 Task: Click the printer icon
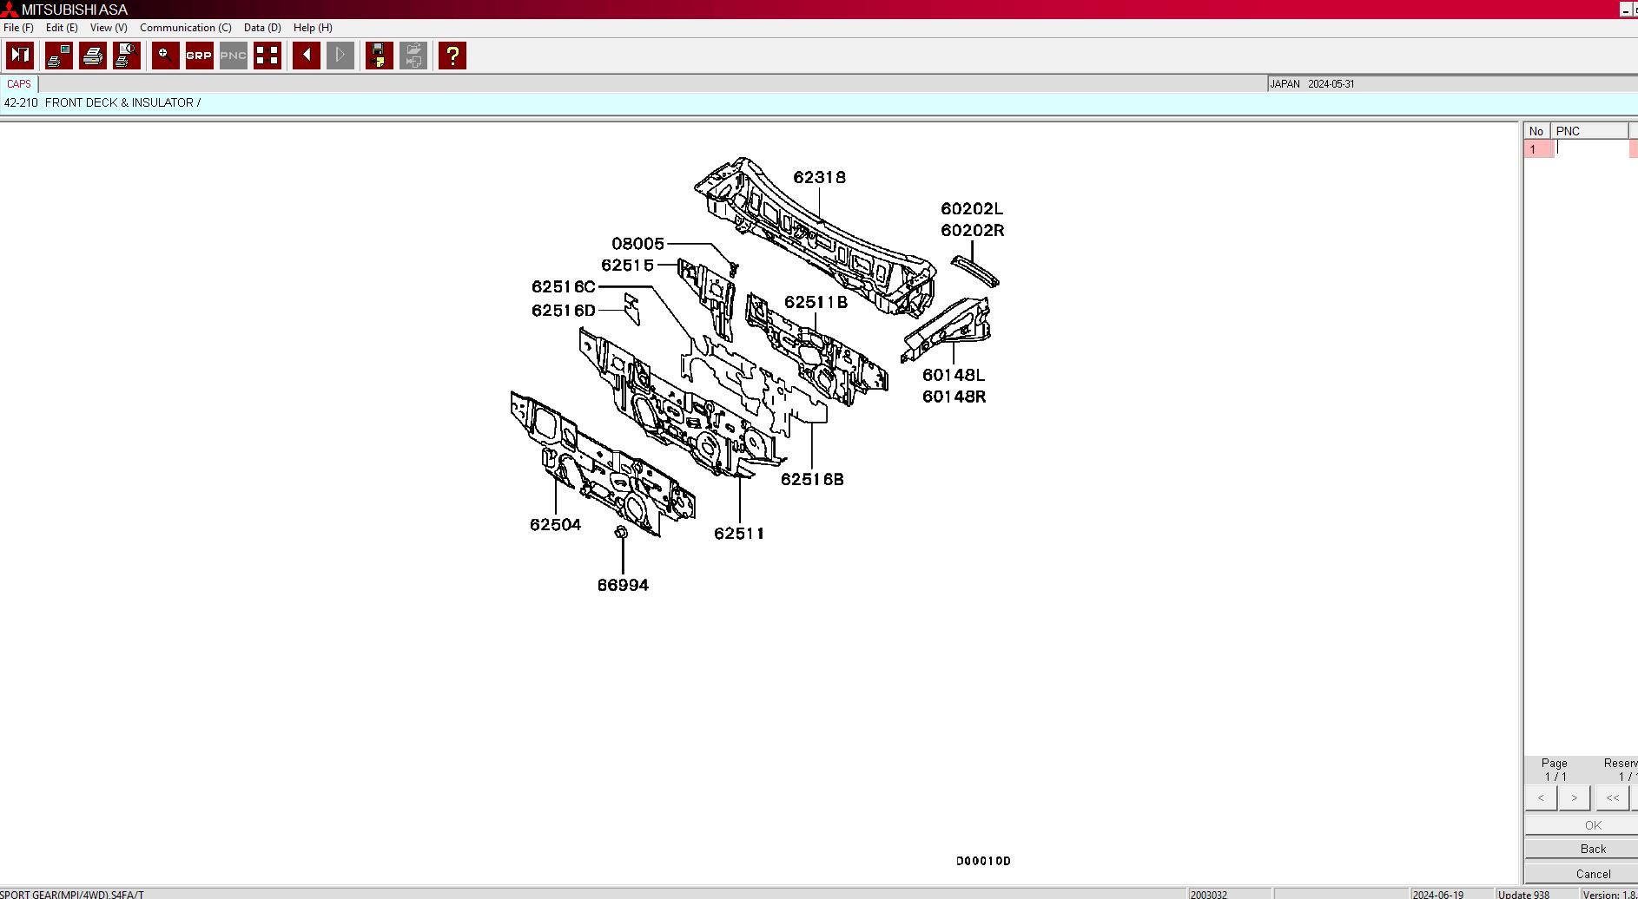pos(93,56)
